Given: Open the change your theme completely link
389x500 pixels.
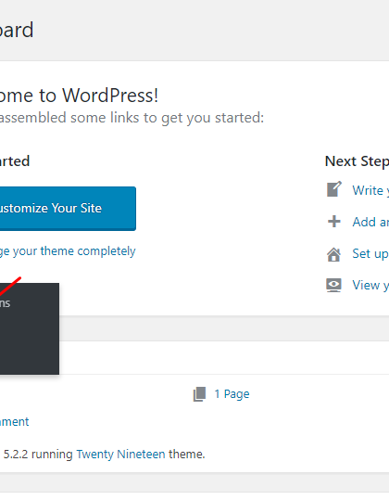Looking at the screenshot, I should click(68, 251).
